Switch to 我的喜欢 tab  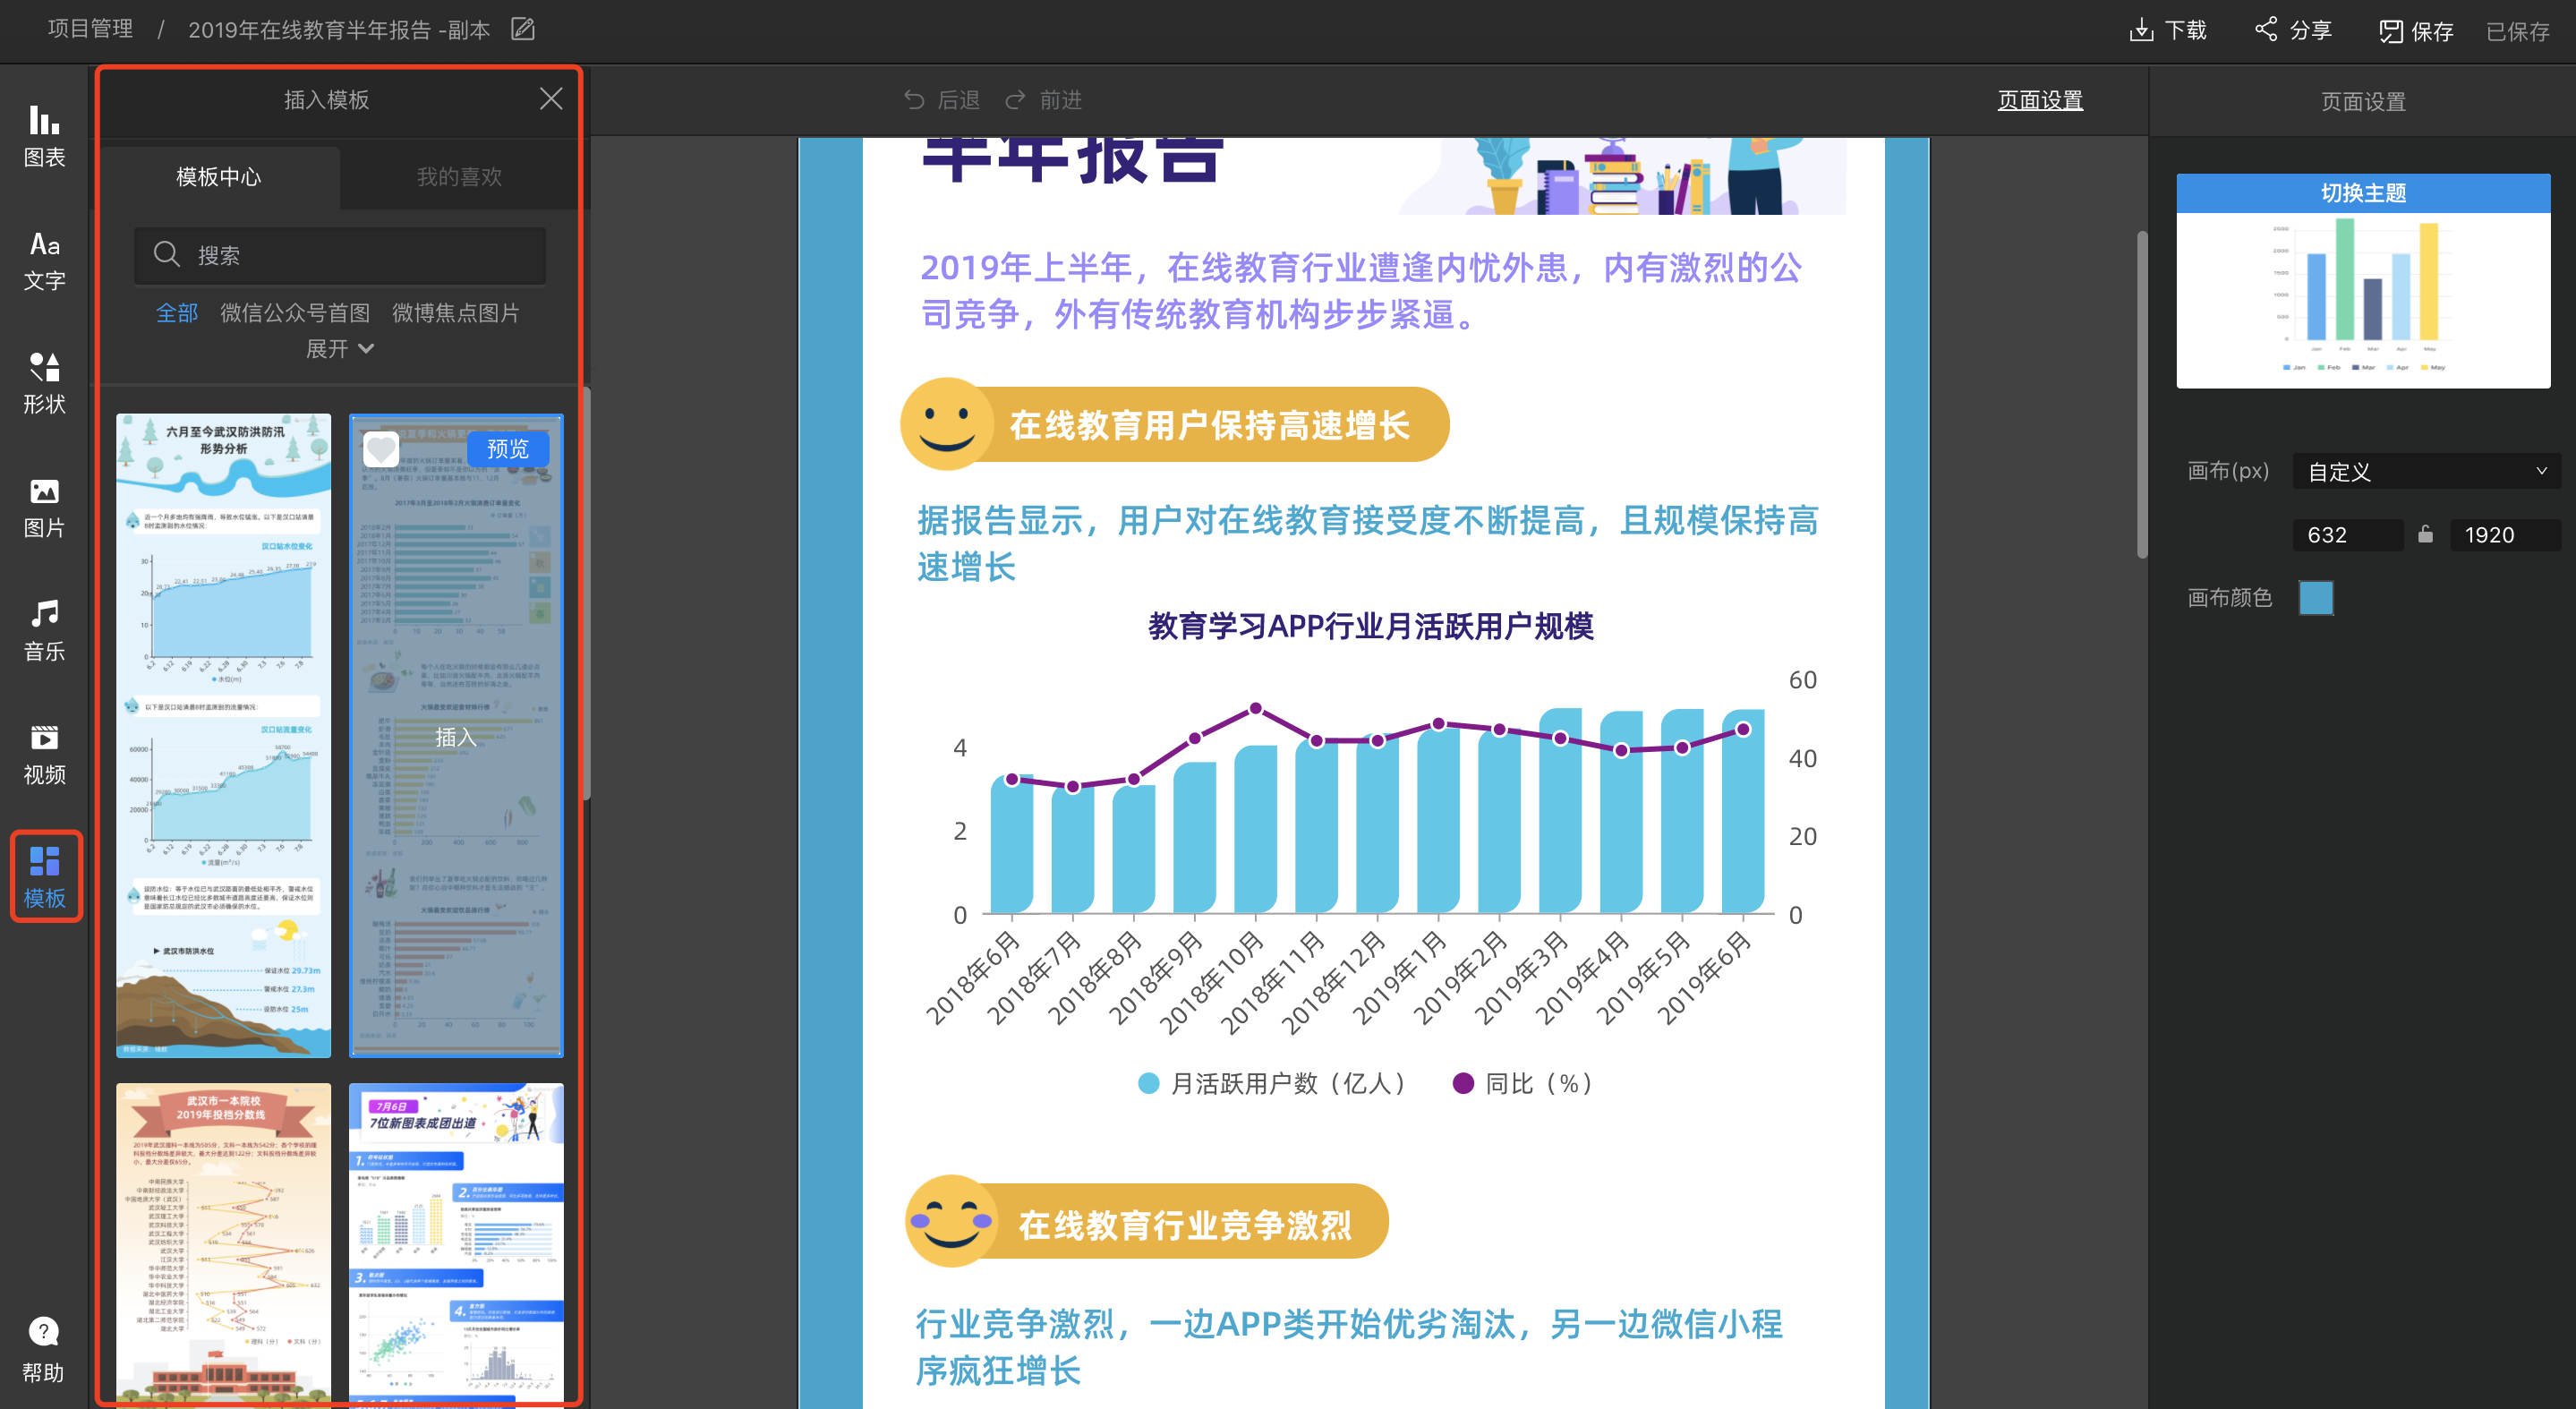pos(459,177)
